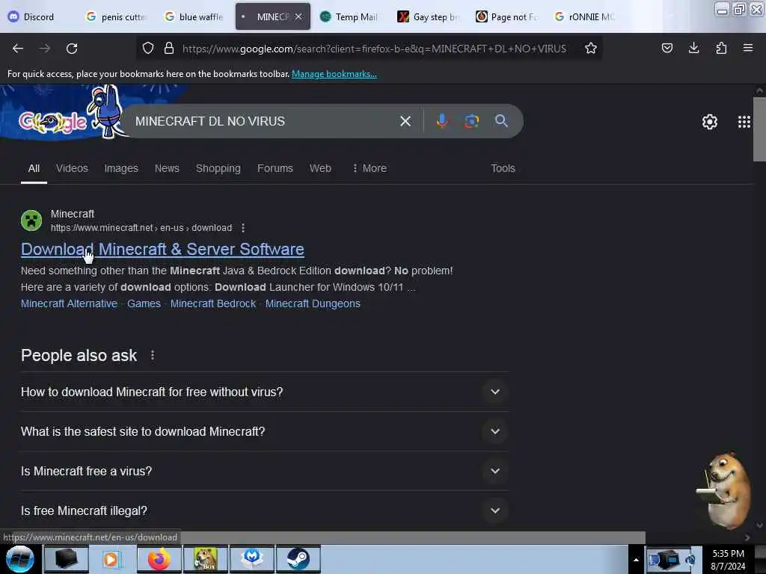Open the People also ask options dots
The width and height of the screenshot is (766, 574).
pos(153,355)
